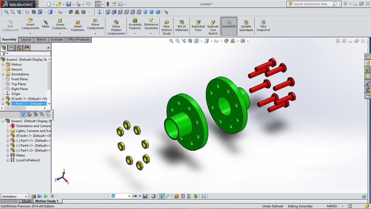Switch to the Assembly tab
Screen dimensions: 371x209
tap(9, 40)
